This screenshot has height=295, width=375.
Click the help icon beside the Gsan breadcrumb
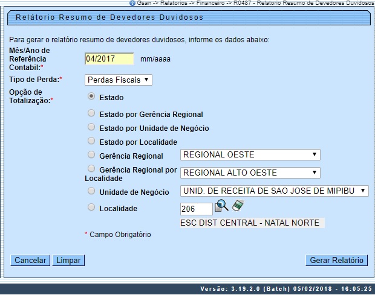pos(132,3)
